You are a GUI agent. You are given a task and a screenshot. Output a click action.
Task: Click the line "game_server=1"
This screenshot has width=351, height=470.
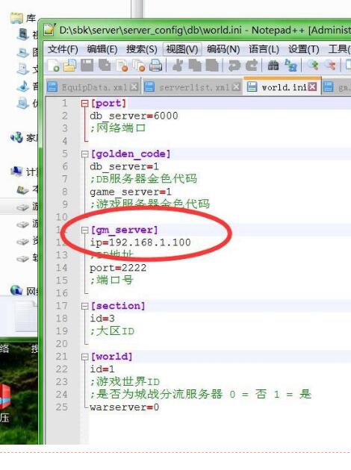(131, 192)
